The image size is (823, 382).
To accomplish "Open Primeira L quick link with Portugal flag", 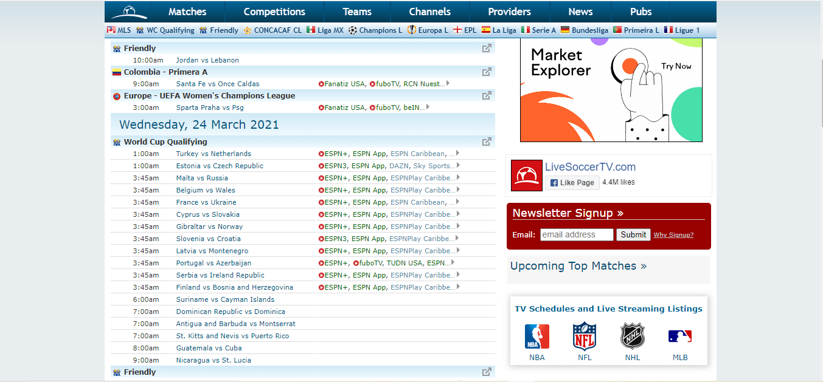I will [x=636, y=30].
